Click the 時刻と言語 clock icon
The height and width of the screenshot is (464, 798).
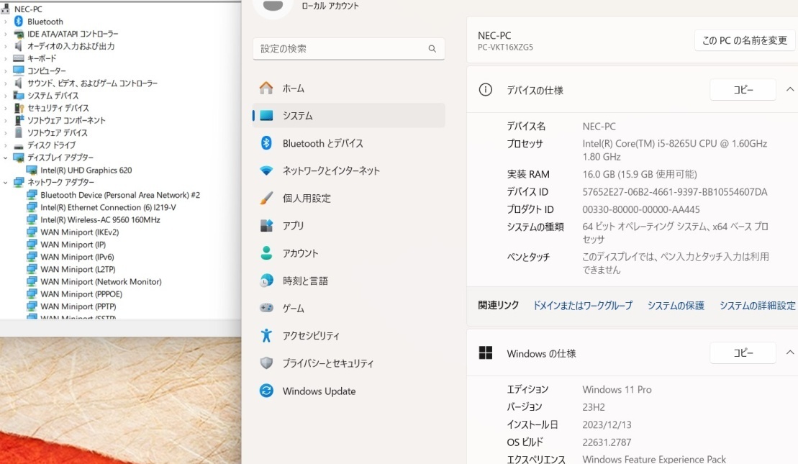[x=266, y=281]
